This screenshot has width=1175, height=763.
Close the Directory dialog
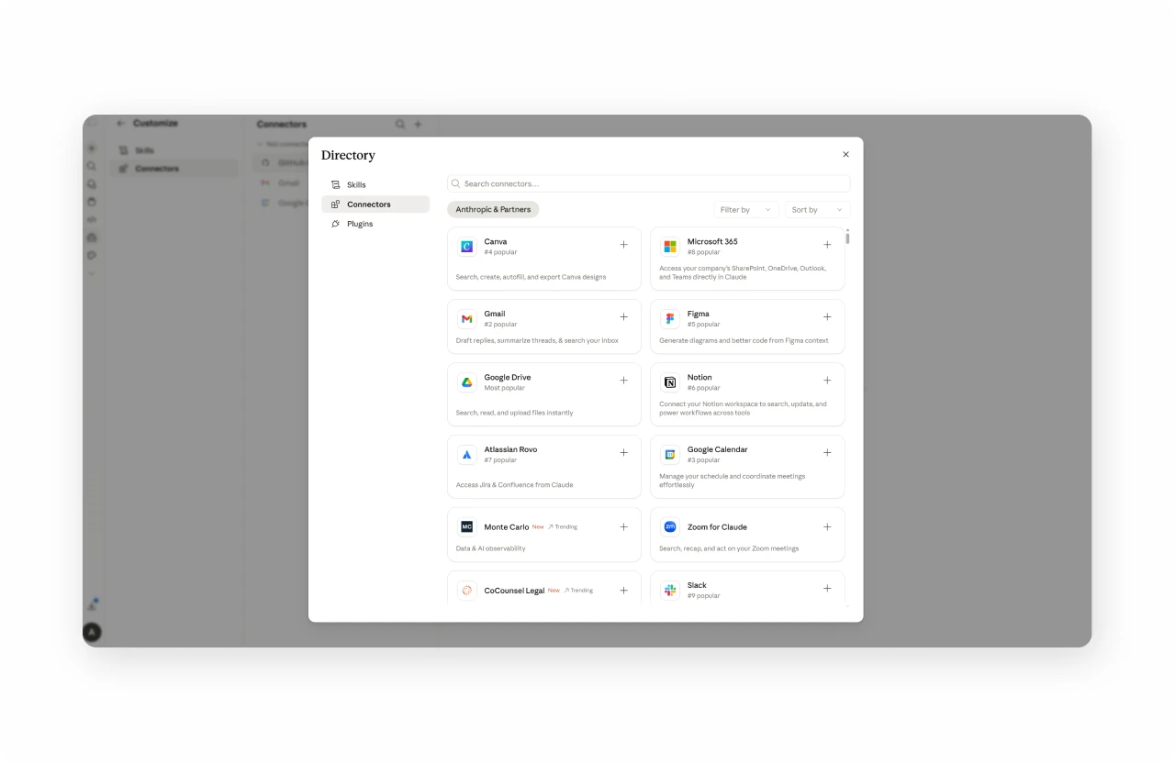coord(846,155)
